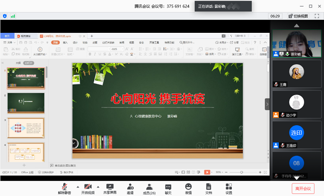Viewport: 324px width, 196px height.
Task: Show previous participants with up arrow
Action: [297, 26]
